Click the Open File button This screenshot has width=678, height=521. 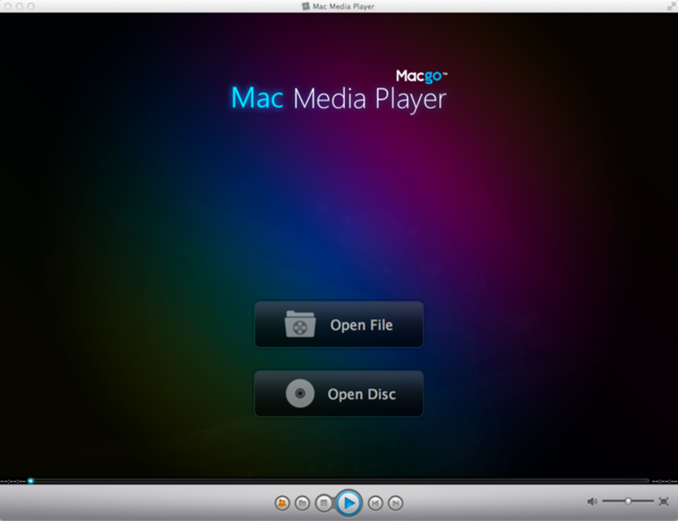pos(338,325)
